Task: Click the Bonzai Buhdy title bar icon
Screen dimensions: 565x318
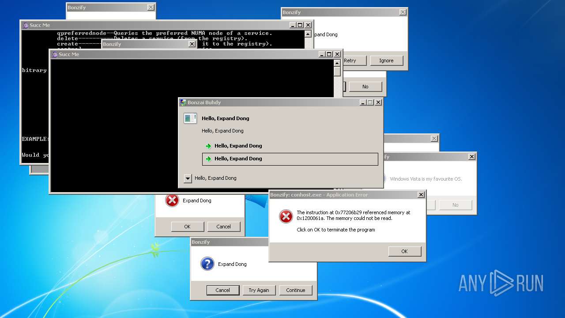Action: click(x=183, y=102)
